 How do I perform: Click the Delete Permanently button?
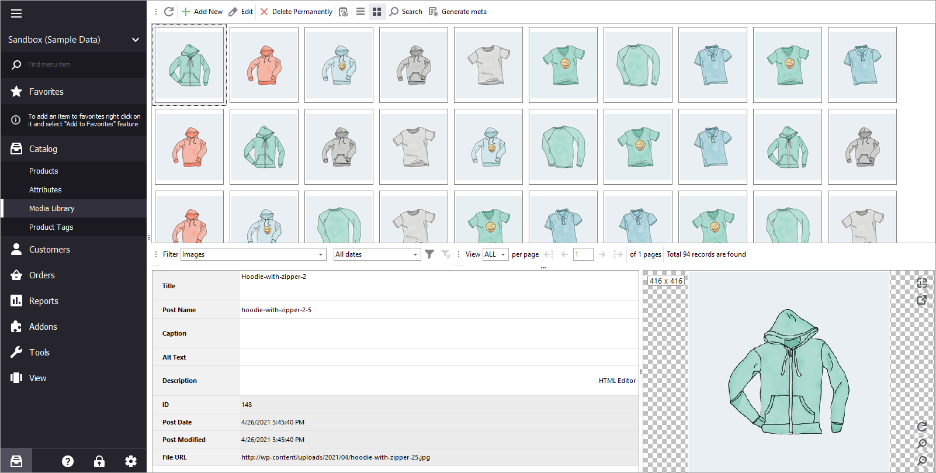point(296,12)
